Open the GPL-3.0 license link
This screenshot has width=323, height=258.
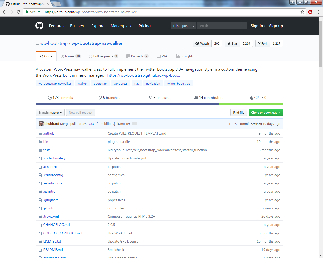click(x=258, y=98)
